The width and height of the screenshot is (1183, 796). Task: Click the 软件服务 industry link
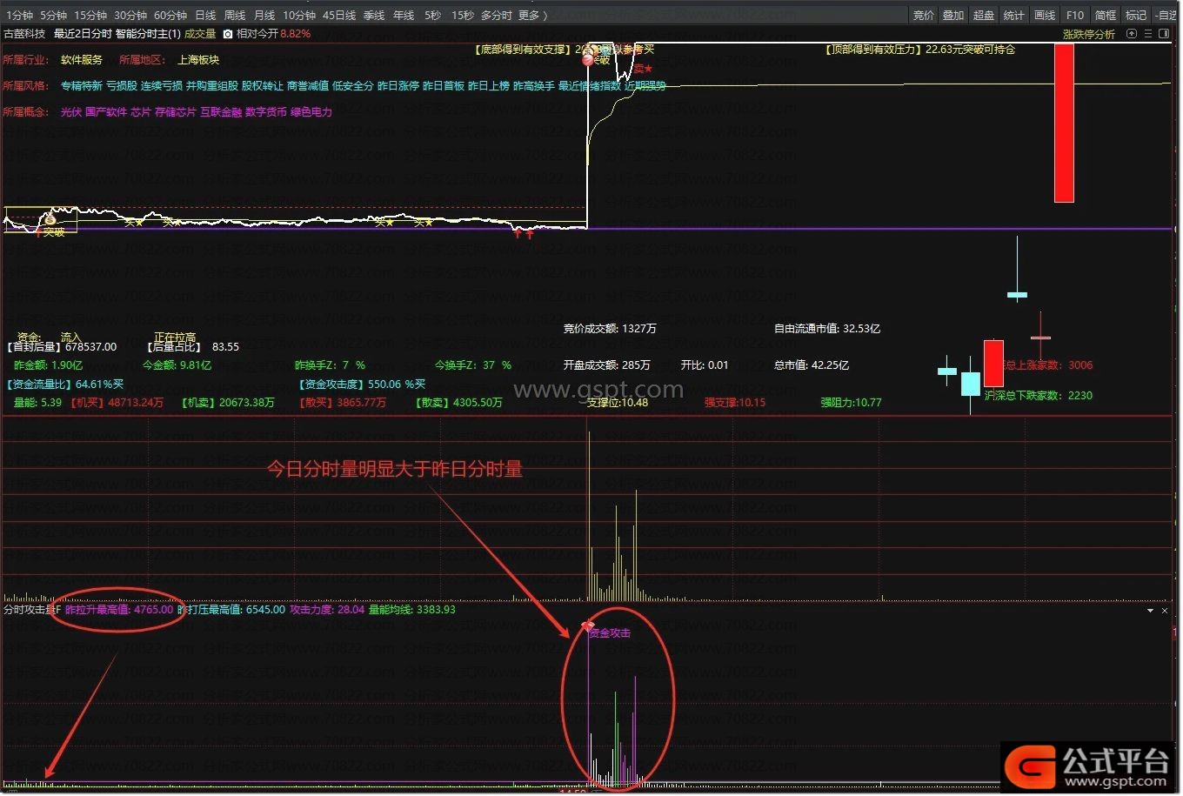(82, 60)
